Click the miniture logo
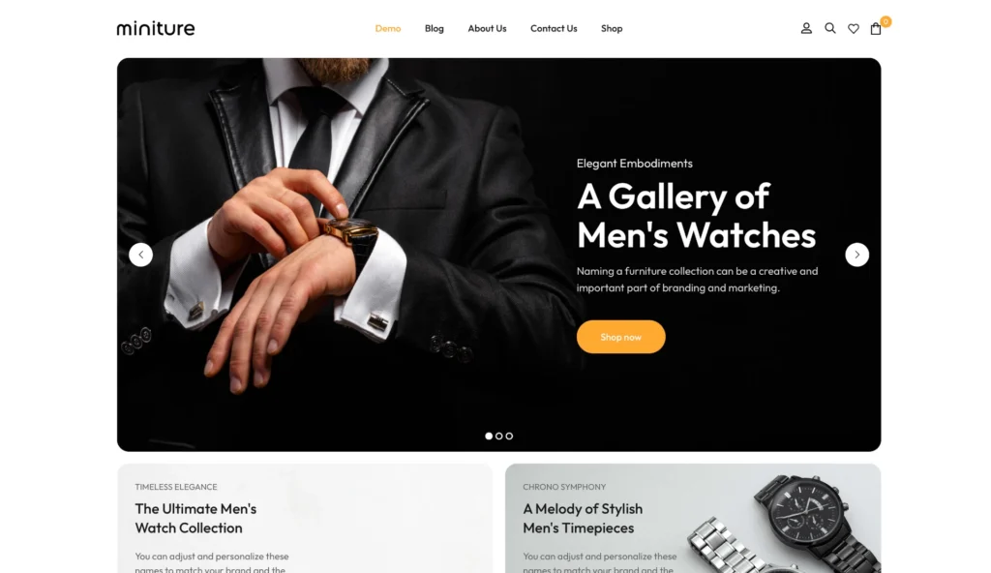This screenshot has width=991, height=573. [x=156, y=28]
